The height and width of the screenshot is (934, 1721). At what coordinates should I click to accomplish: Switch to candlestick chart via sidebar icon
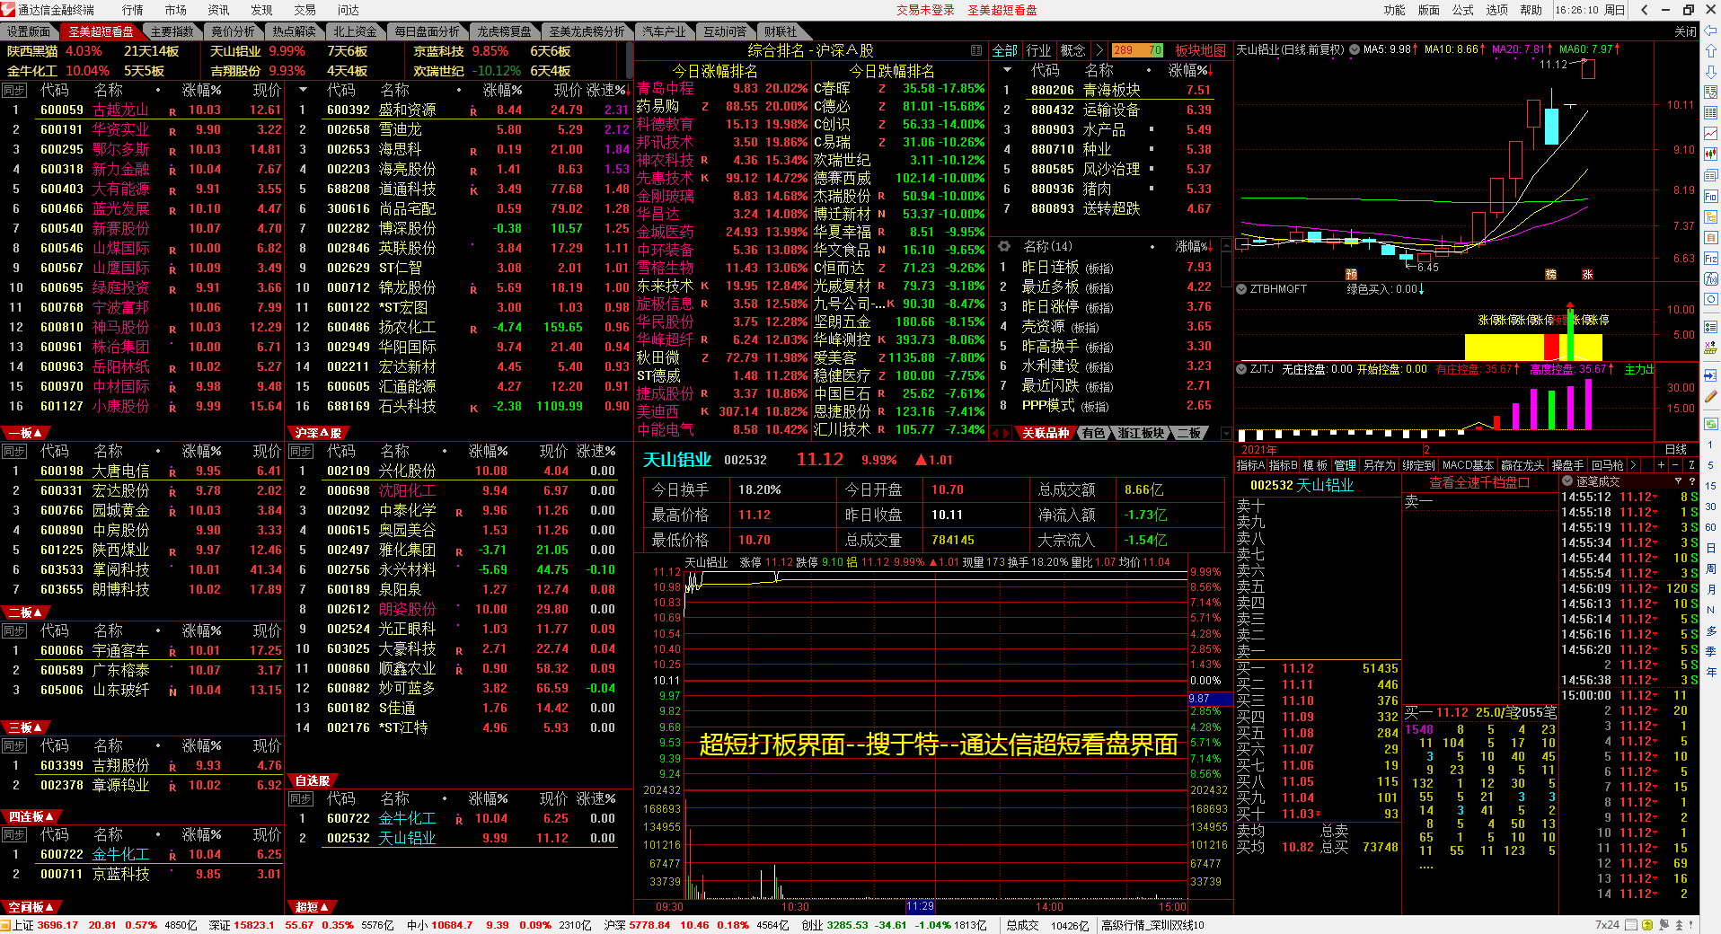1710,154
